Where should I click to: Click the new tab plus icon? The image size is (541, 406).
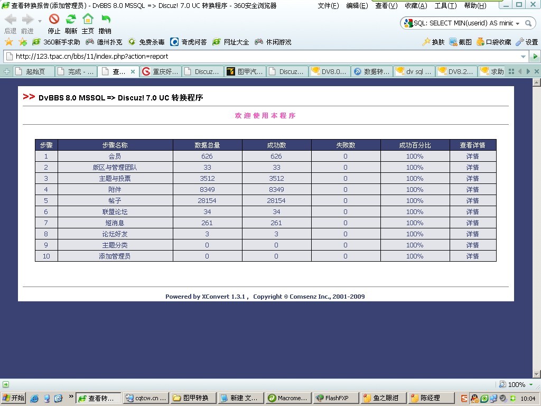[6, 71]
